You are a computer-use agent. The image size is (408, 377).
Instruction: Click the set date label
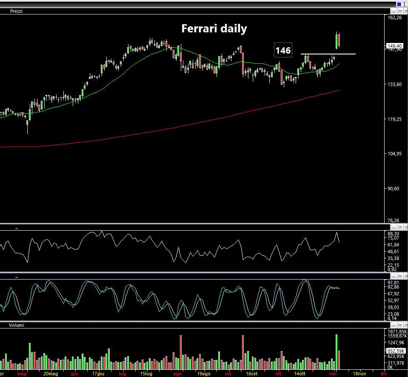(228, 374)
